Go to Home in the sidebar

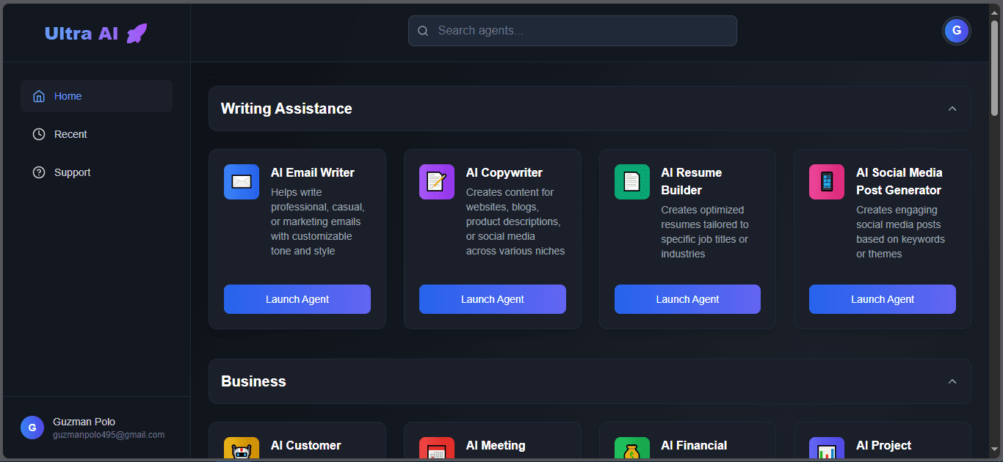(96, 96)
